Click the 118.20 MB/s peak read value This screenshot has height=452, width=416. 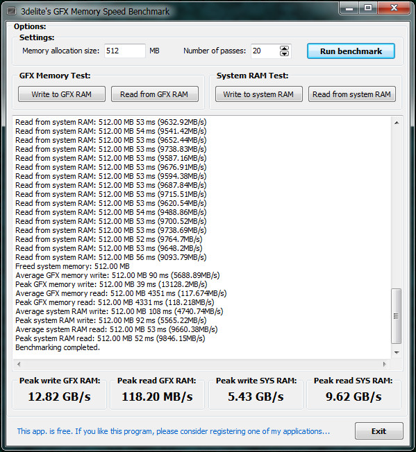coord(157,397)
